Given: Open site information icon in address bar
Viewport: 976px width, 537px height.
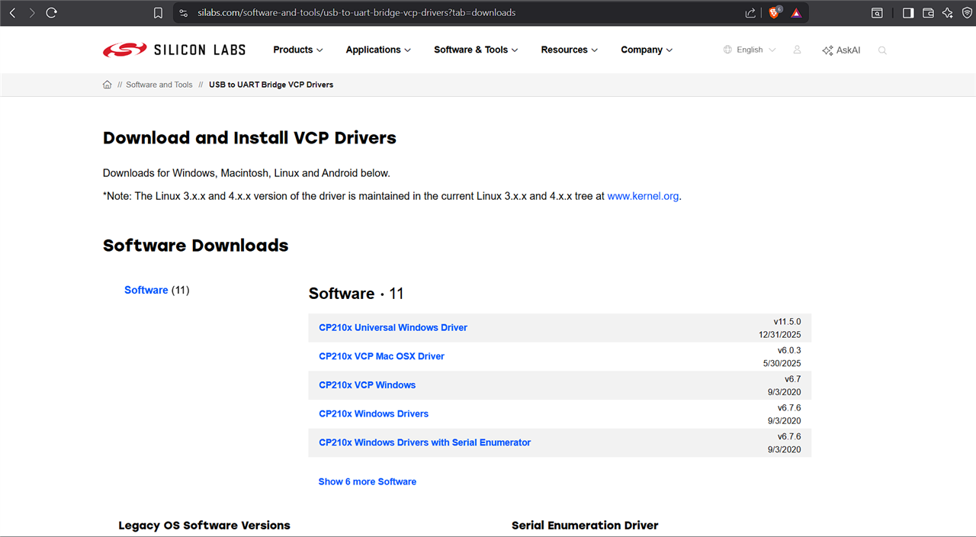Looking at the screenshot, I should tap(183, 13).
